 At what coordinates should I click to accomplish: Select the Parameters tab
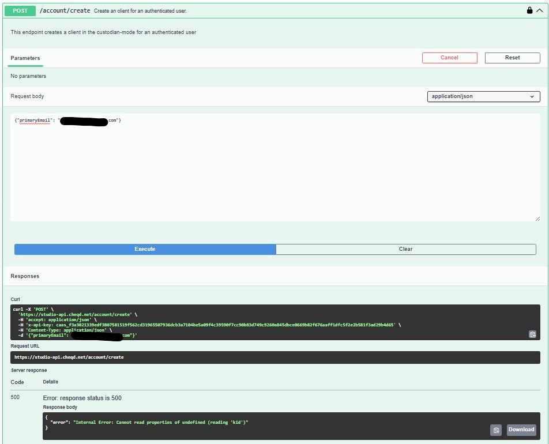point(25,58)
